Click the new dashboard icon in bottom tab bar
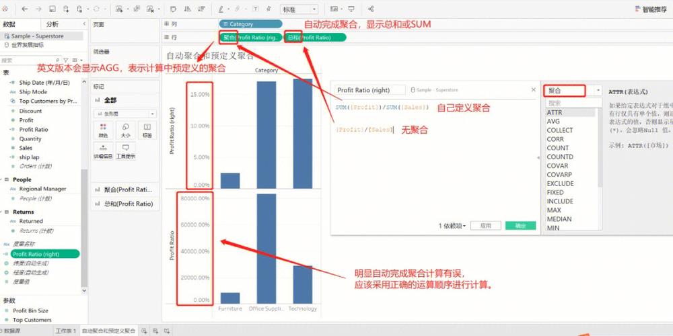The height and width of the screenshot is (336, 673). (155, 331)
